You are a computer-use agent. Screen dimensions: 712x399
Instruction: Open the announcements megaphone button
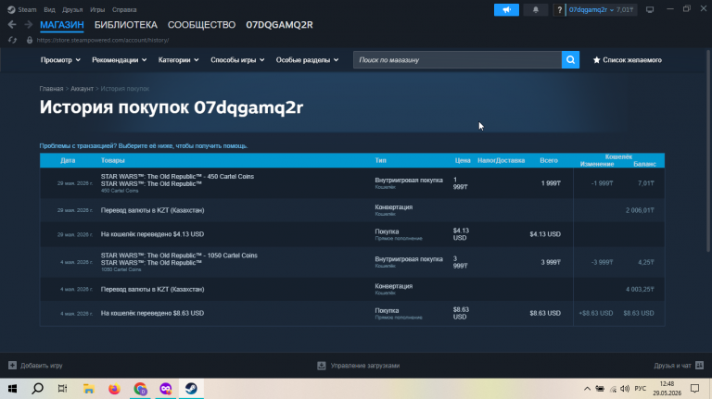click(506, 9)
